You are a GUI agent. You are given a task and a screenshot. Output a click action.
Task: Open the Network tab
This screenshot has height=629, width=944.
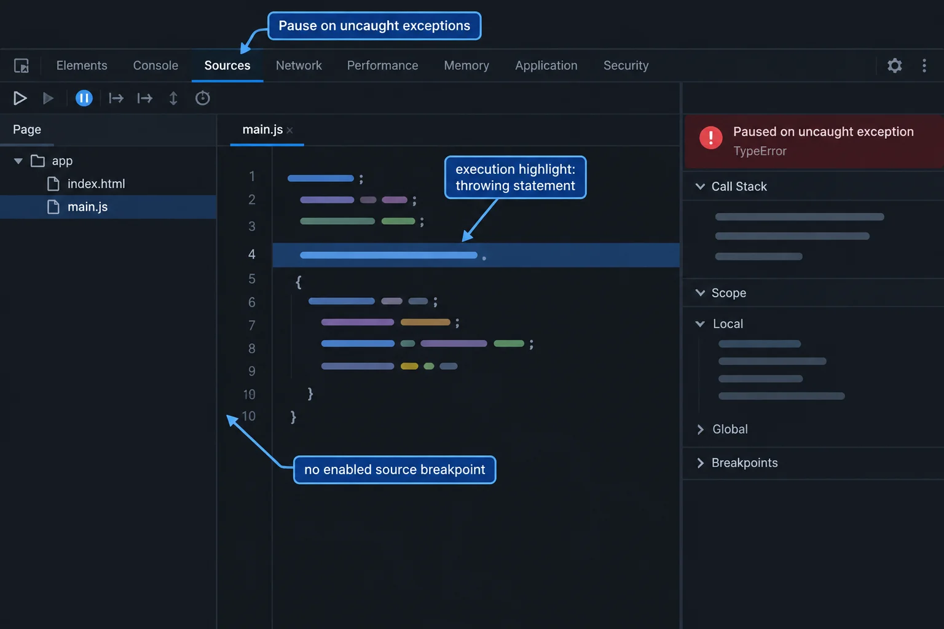pyautogui.click(x=299, y=66)
